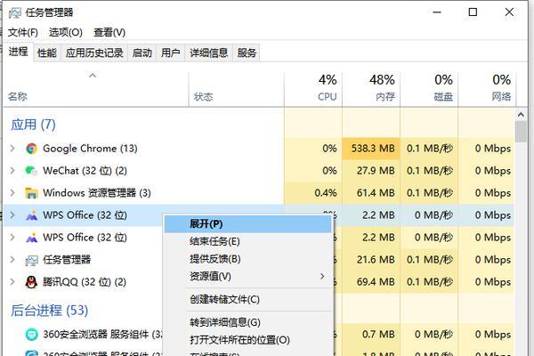This screenshot has height=356, width=534.
Task: Switch to the 服务 tab
Action: click(247, 53)
